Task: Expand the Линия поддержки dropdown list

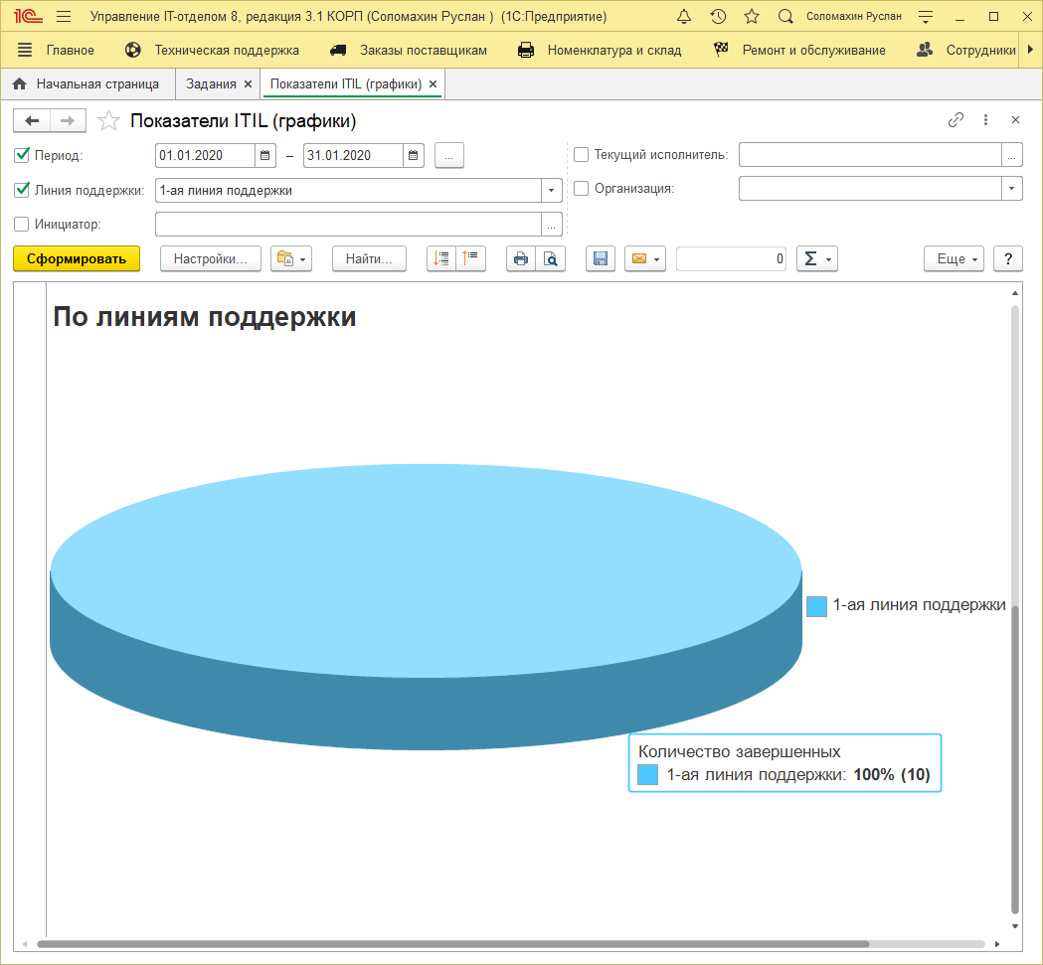Action: pos(552,191)
